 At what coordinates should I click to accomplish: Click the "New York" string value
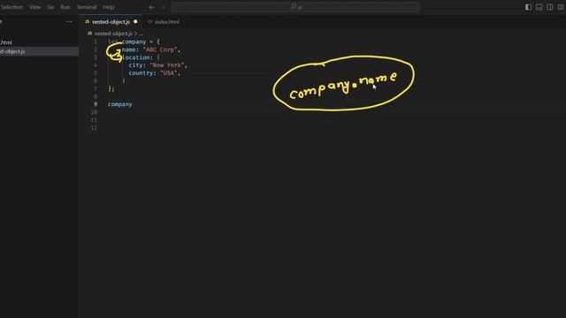[x=167, y=65]
